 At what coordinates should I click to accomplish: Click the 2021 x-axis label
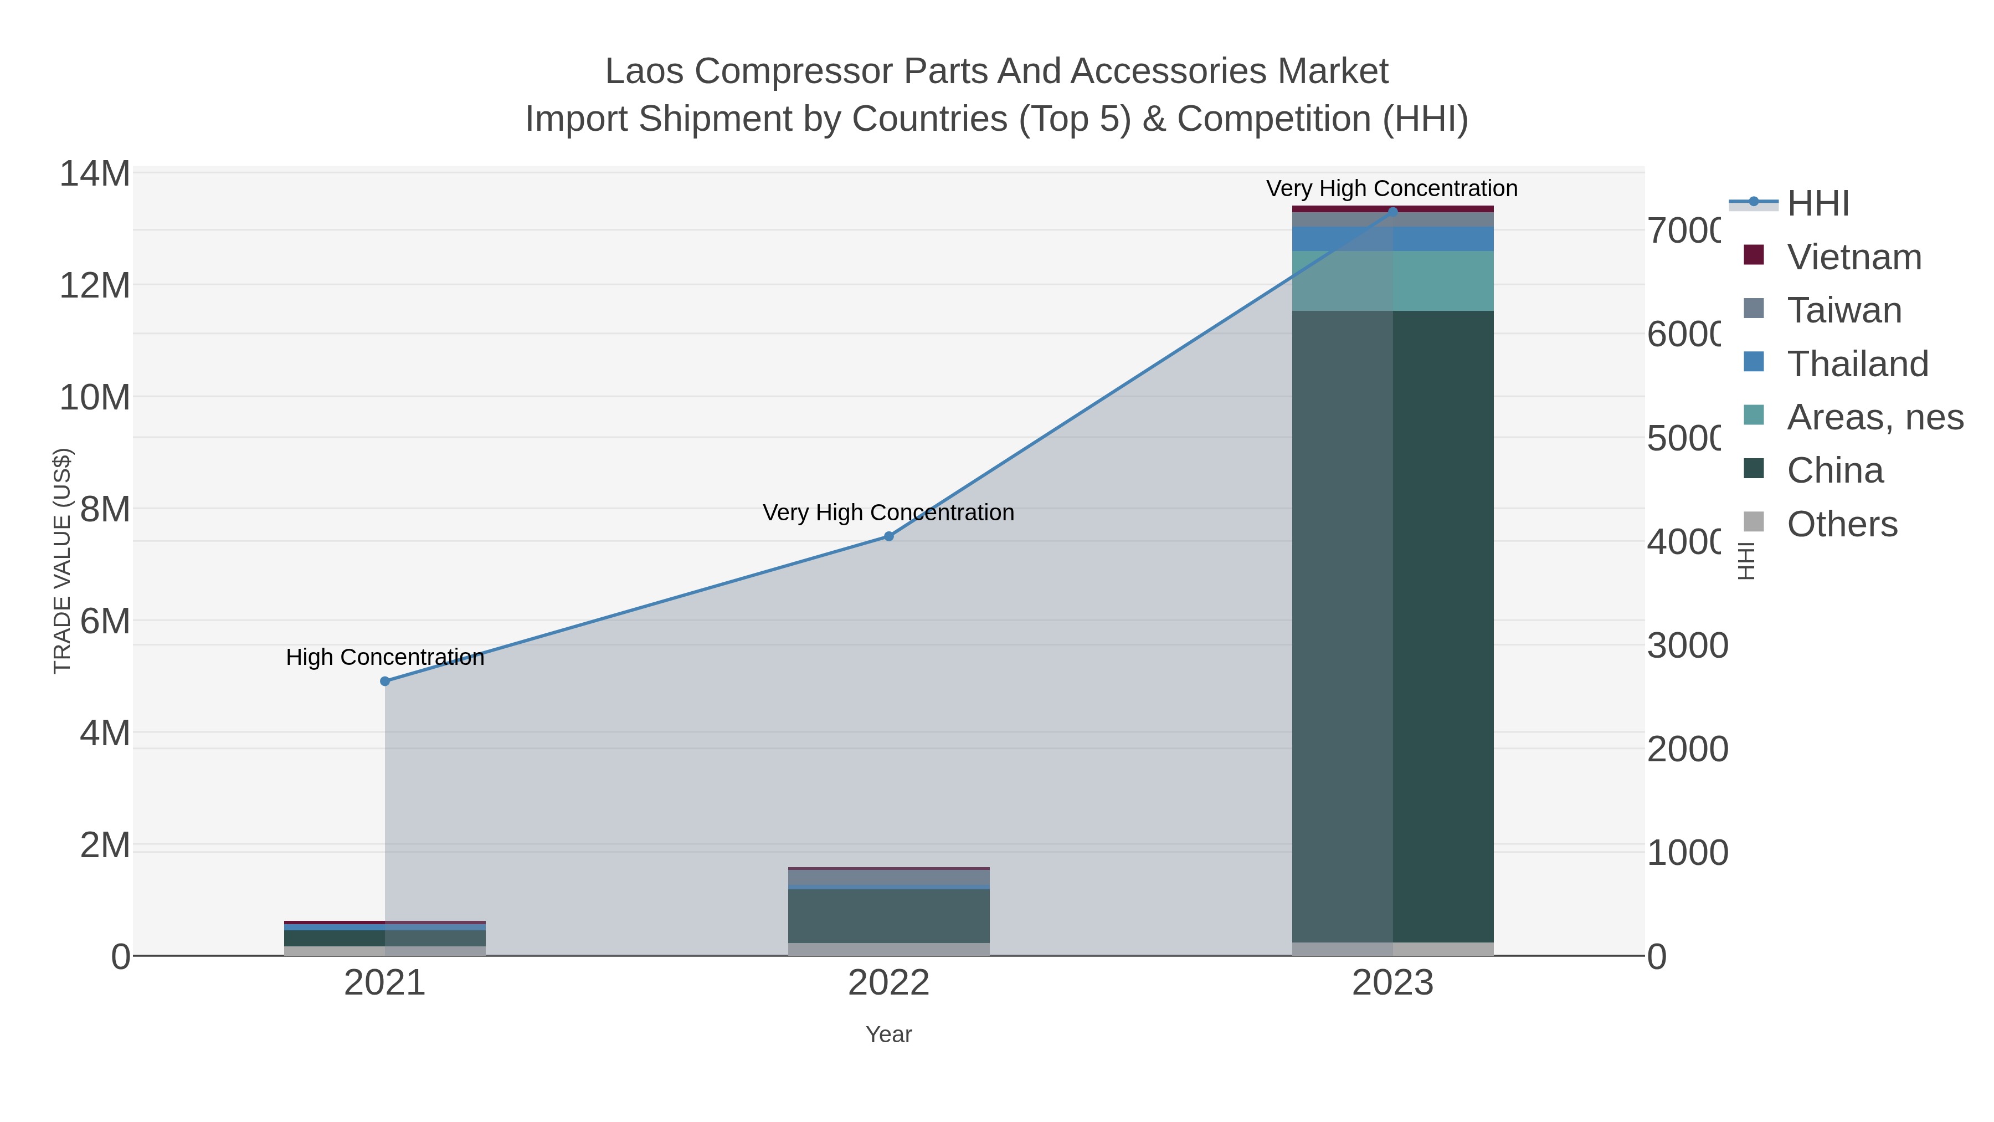click(385, 983)
